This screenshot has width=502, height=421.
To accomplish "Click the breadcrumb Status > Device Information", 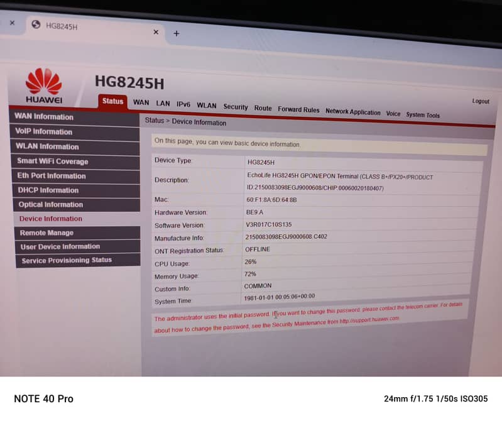I will (x=185, y=122).
